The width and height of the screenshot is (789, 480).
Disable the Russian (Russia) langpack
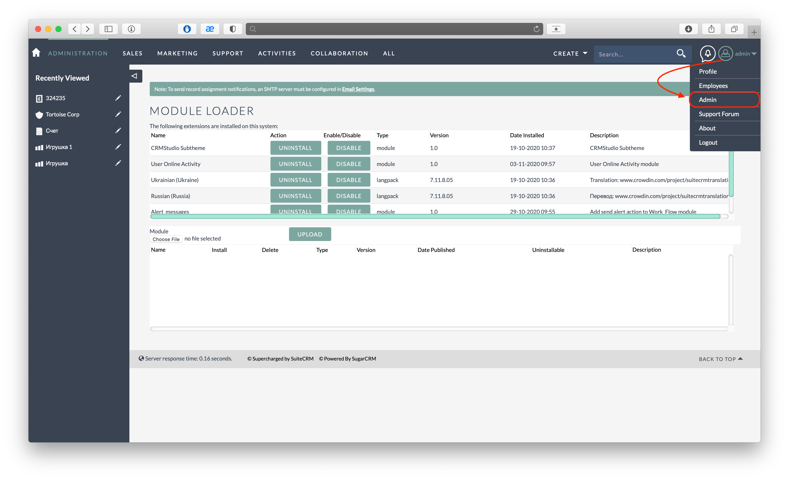[x=348, y=196]
